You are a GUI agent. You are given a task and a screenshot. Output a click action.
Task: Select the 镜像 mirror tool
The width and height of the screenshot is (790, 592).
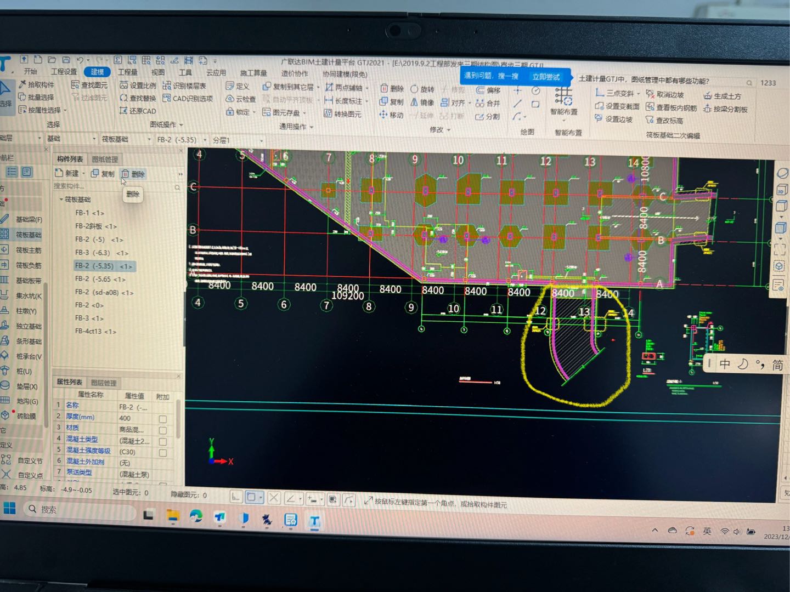422,103
